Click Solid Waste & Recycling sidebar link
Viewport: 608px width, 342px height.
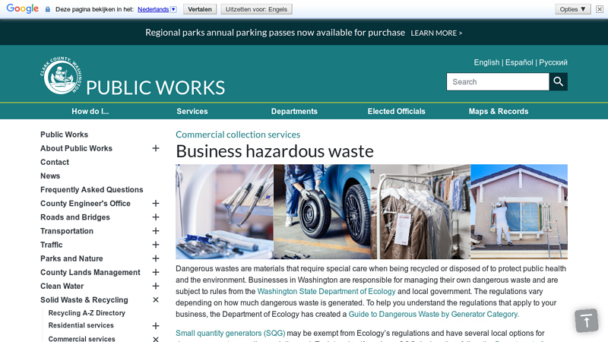coord(84,299)
